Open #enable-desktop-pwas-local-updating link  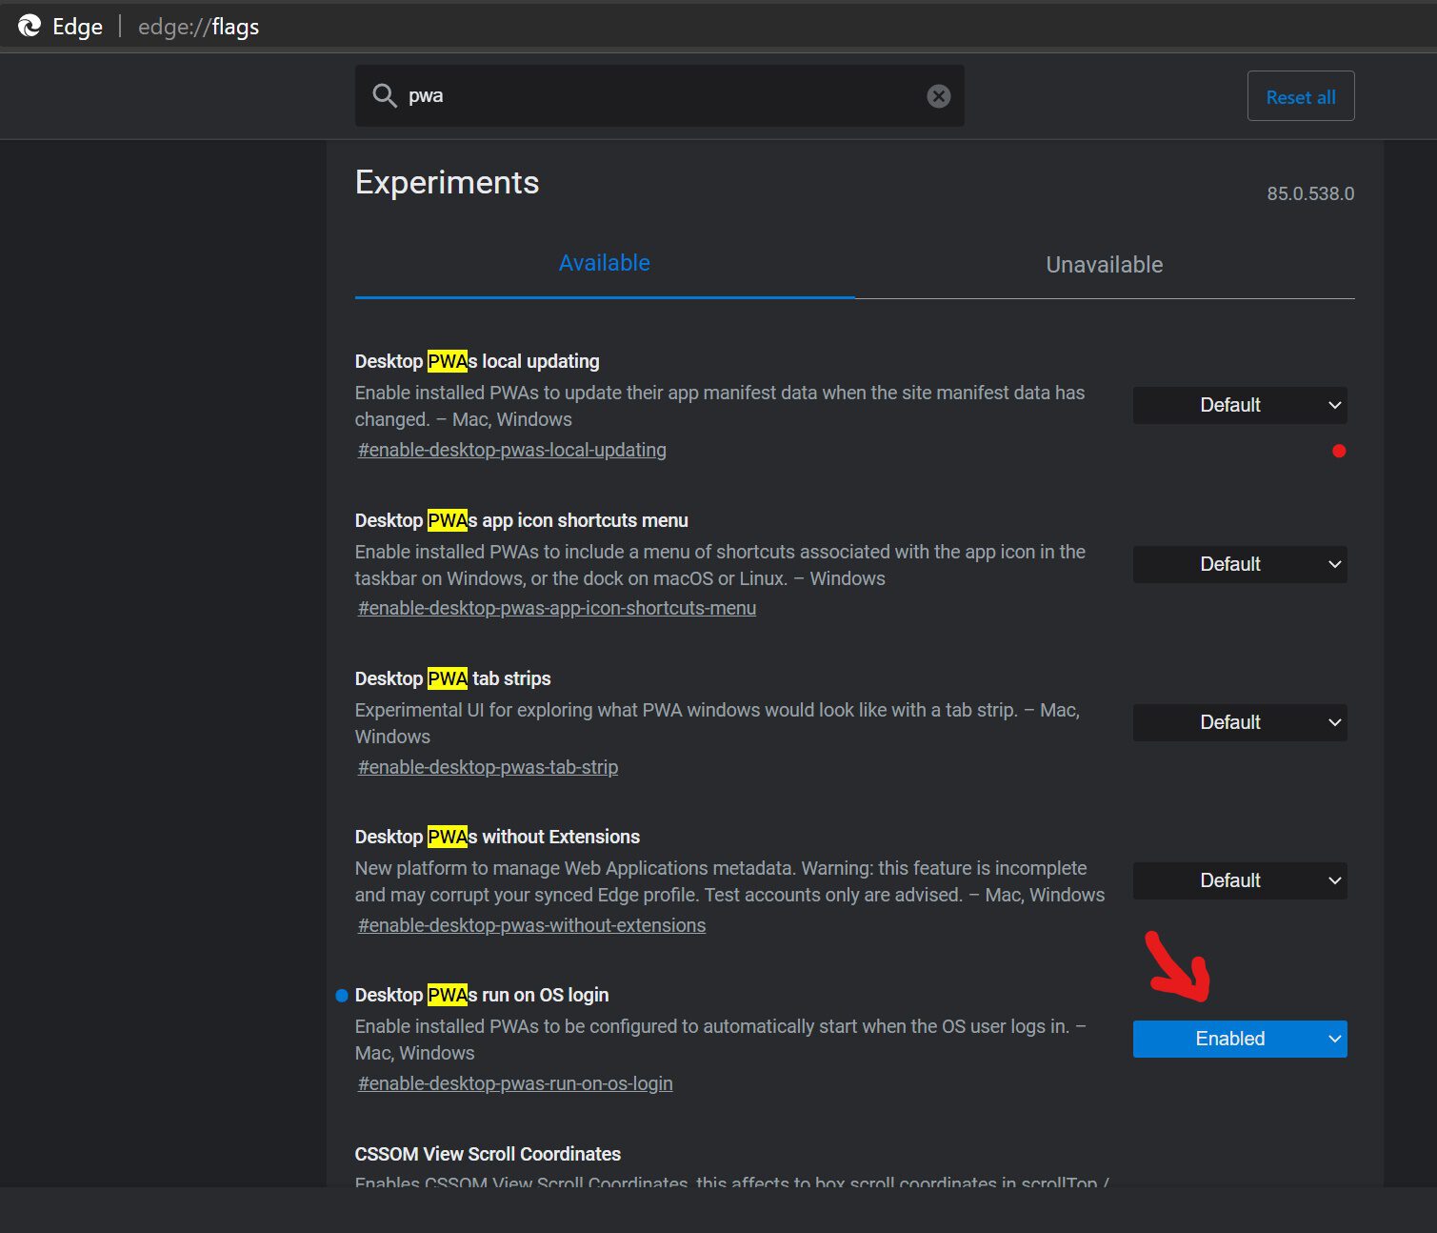(x=511, y=450)
